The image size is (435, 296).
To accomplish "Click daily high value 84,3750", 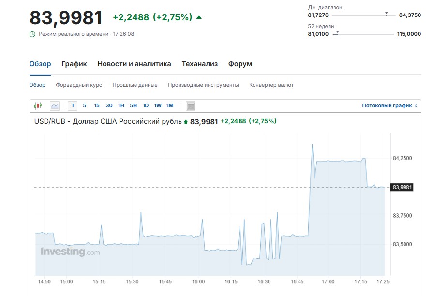I will (410, 15).
